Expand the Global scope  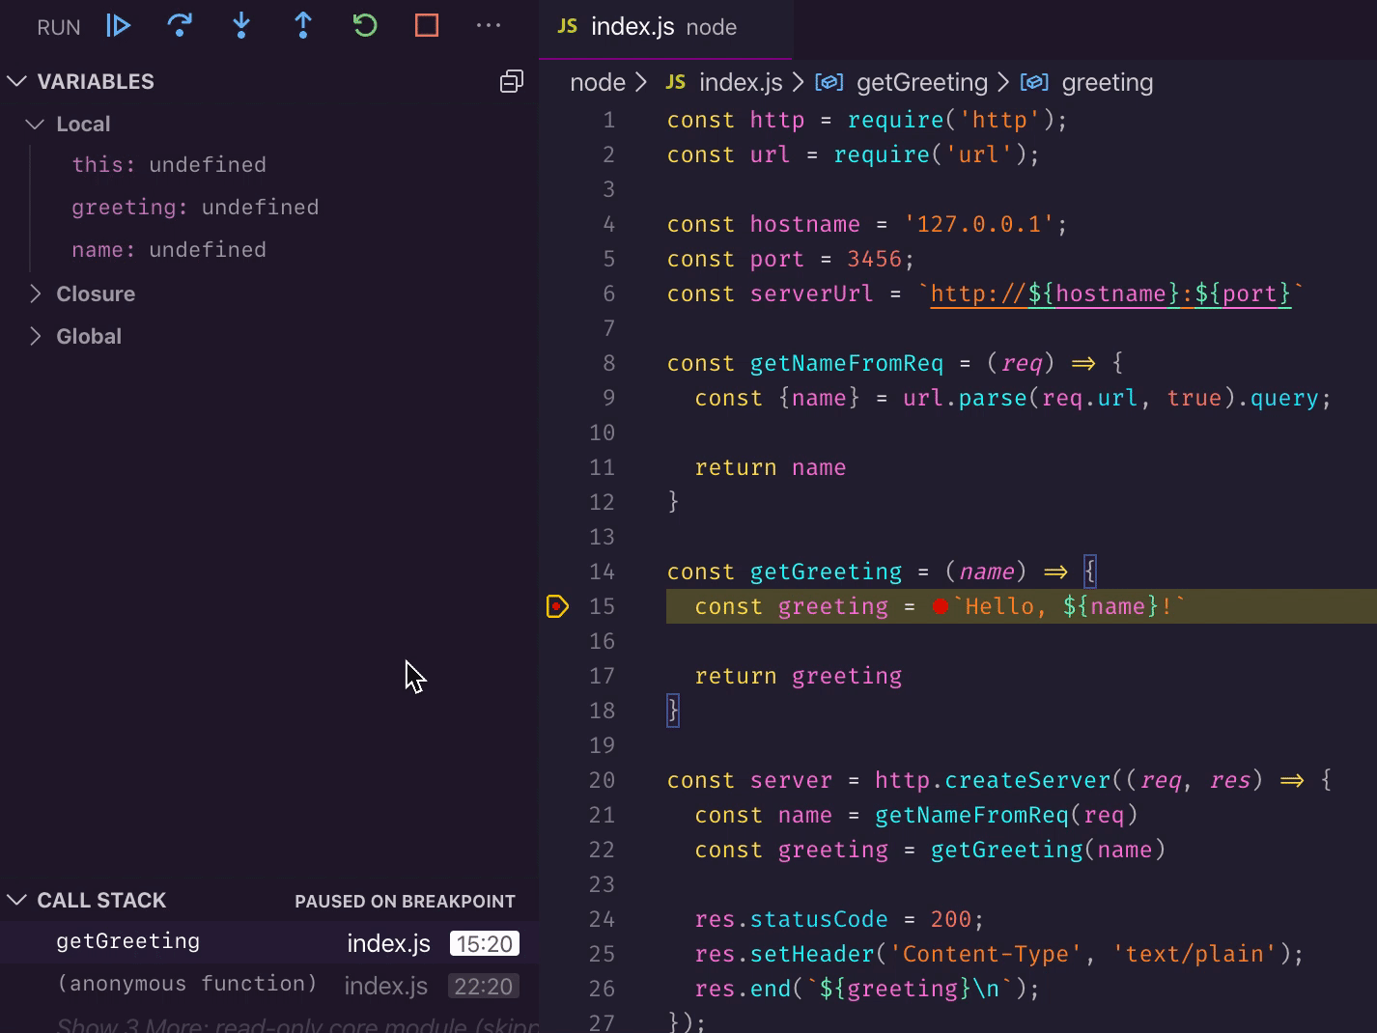88,336
